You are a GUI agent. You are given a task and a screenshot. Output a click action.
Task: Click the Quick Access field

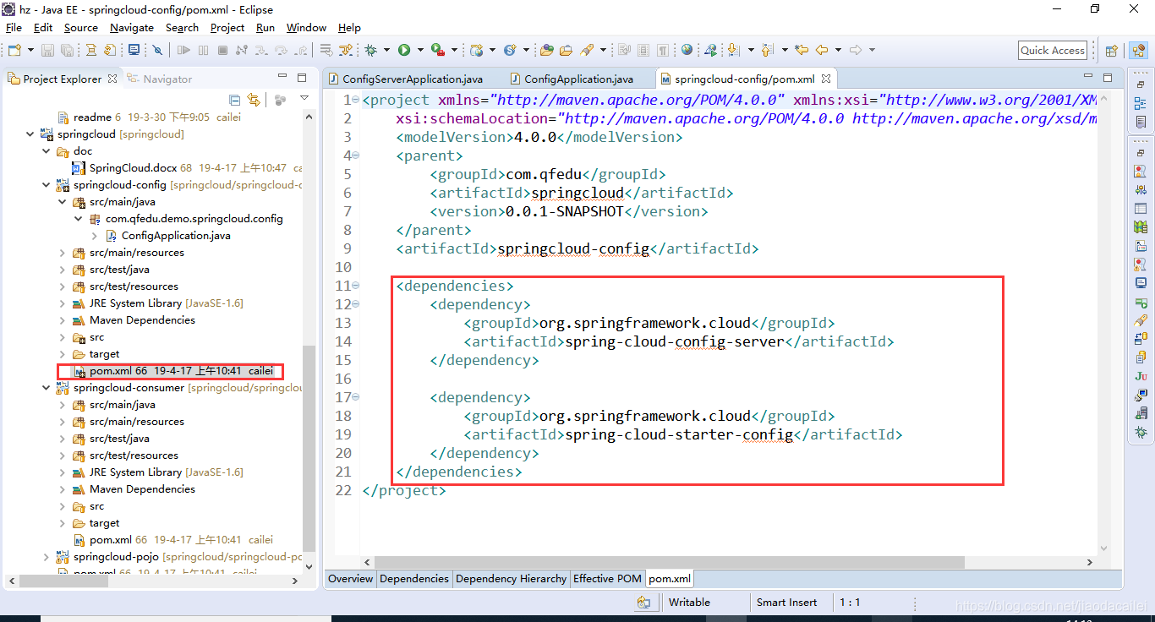[1053, 51]
